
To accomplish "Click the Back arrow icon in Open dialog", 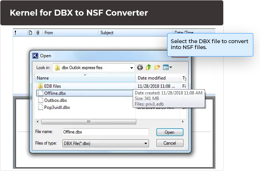I will (x=140, y=68).
